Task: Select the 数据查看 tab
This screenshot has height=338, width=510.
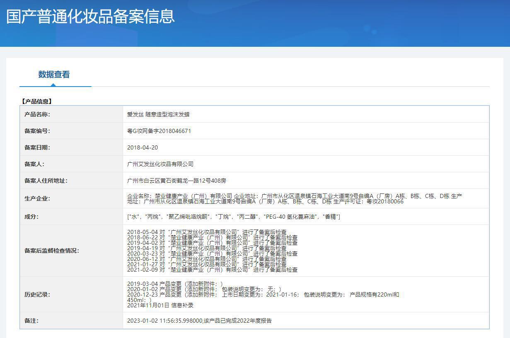Action: click(x=54, y=75)
